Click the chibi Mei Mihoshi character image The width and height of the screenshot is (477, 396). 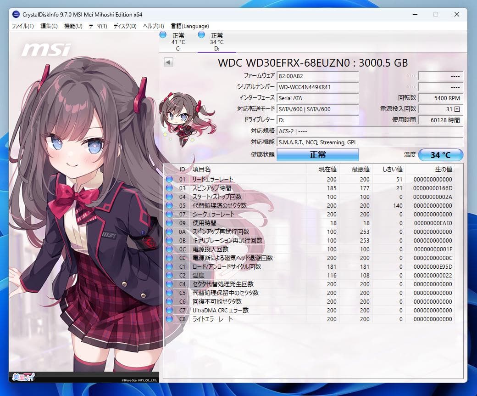[187, 119]
